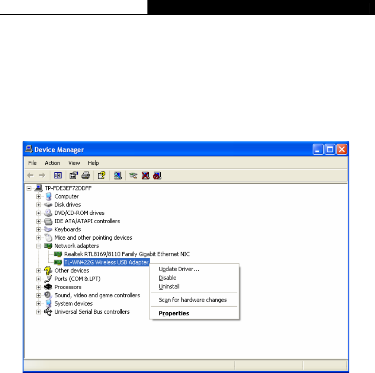Open the View menu
The image size is (375, 373).
coord(74,163)
